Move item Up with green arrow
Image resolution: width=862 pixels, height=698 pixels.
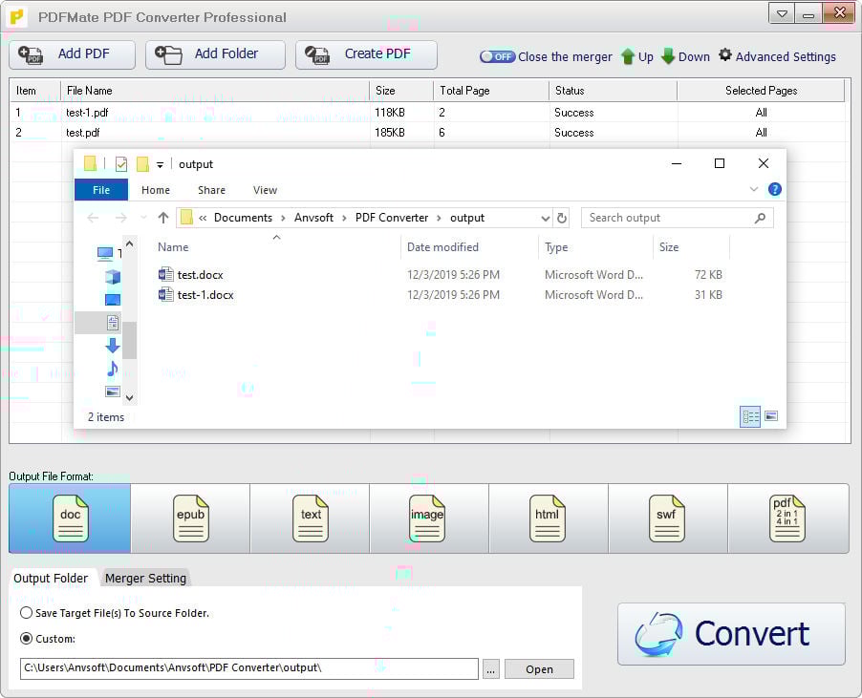coord(637,56)
